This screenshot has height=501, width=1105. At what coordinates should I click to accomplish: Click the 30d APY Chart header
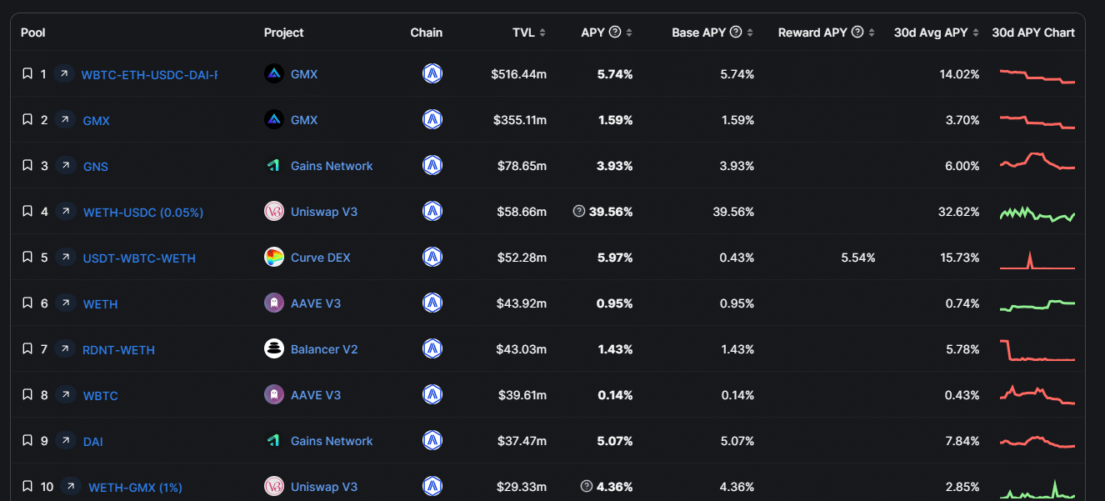click(x=1033, y=33)
